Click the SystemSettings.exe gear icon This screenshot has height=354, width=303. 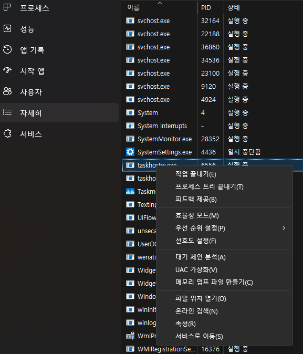pos(130,152)
